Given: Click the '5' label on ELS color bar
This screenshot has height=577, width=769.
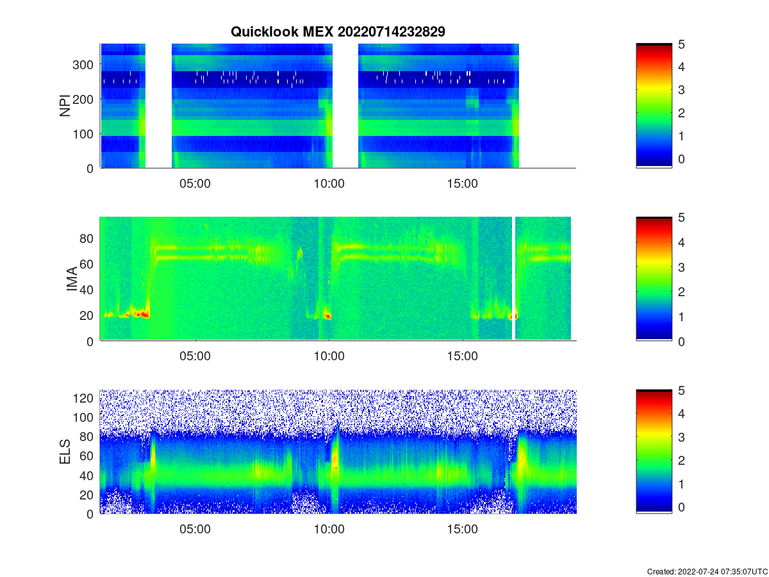Looking at the screenshot, I should click(x=681, y=390).
